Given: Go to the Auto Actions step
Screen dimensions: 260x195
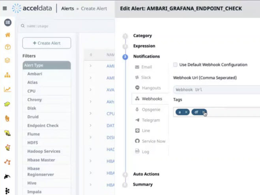Looking at the screenshot, I should 146,174.
